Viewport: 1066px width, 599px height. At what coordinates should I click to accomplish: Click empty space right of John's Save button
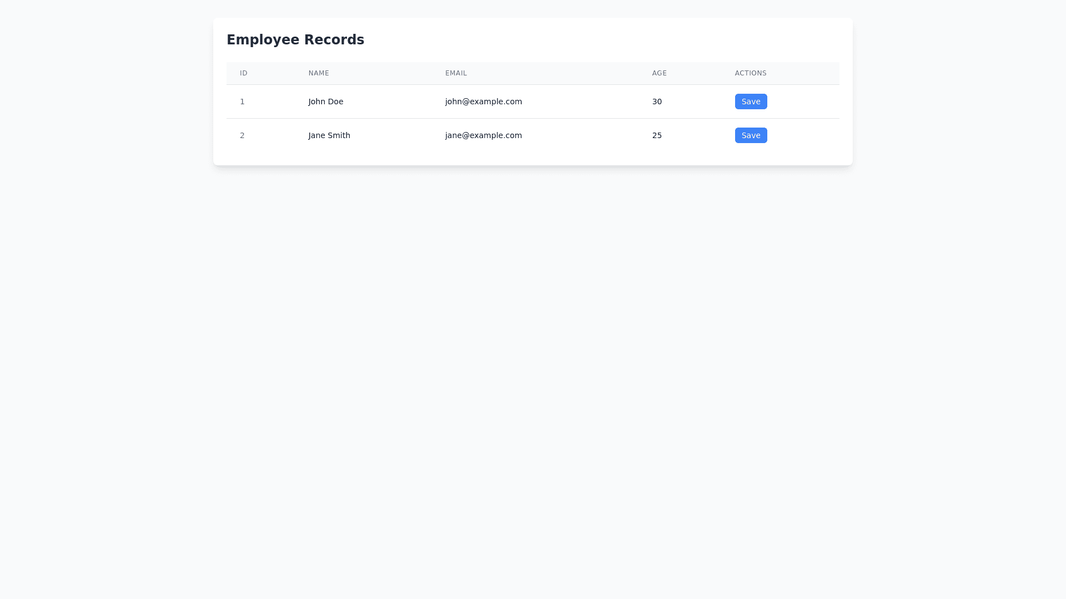coord(805,101)
